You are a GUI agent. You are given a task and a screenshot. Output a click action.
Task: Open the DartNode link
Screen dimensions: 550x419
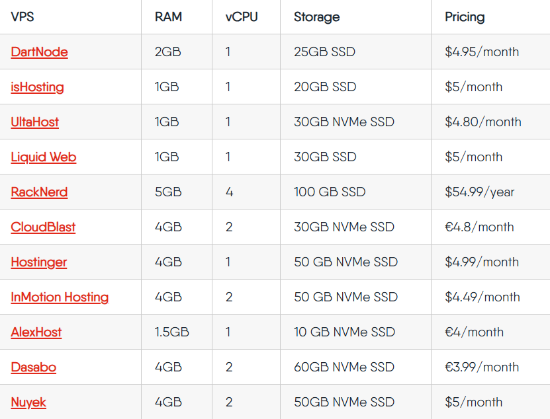click(x=39, y=52)
